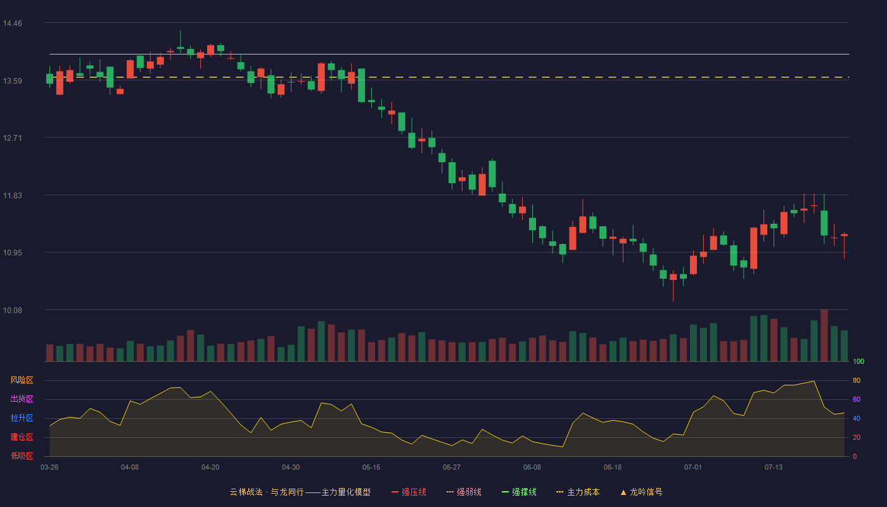The image size is (887, 507).
Task: Click the orange 80 indicator axis value
Action: click(857, 381)
